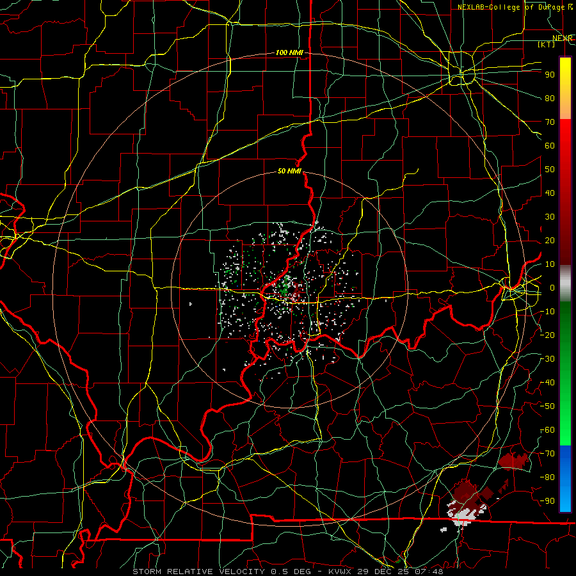Click the 07:48 timestamp

tap(428, 572)
